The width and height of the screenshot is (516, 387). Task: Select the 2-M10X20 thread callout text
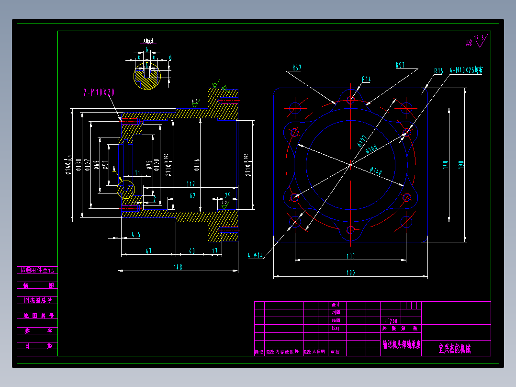(99, 92)
